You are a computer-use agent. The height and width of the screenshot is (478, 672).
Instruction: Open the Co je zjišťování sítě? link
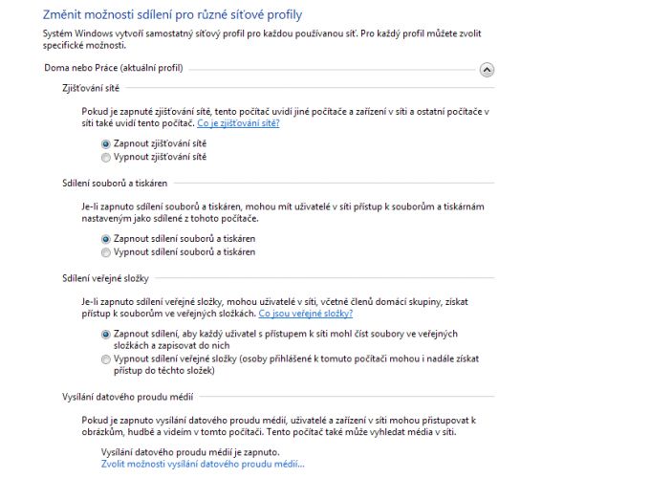tap(238, 123)
